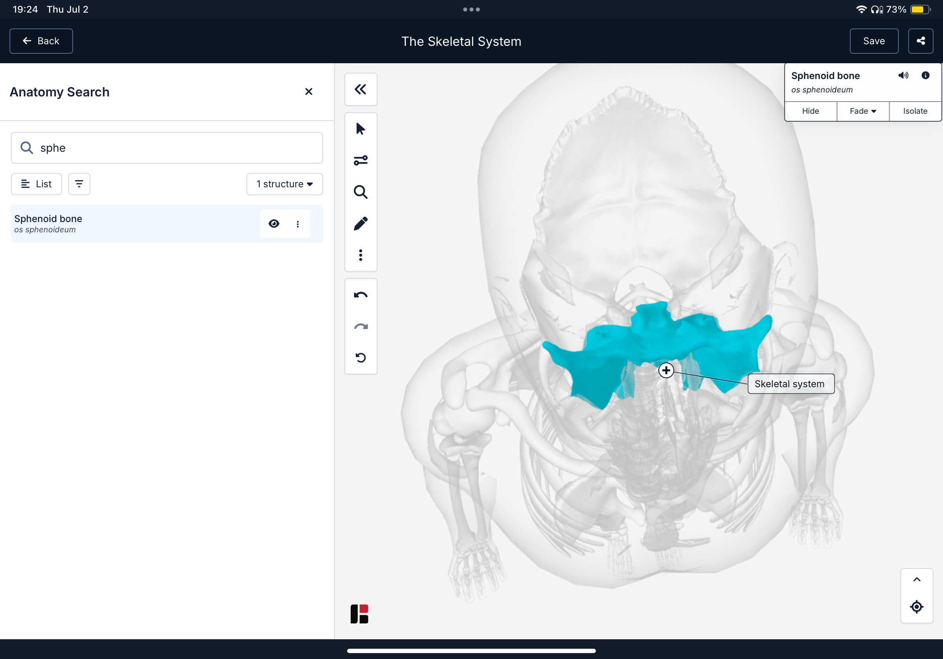
Task: Open the Fade dropdown
Action: coord(863,111)
